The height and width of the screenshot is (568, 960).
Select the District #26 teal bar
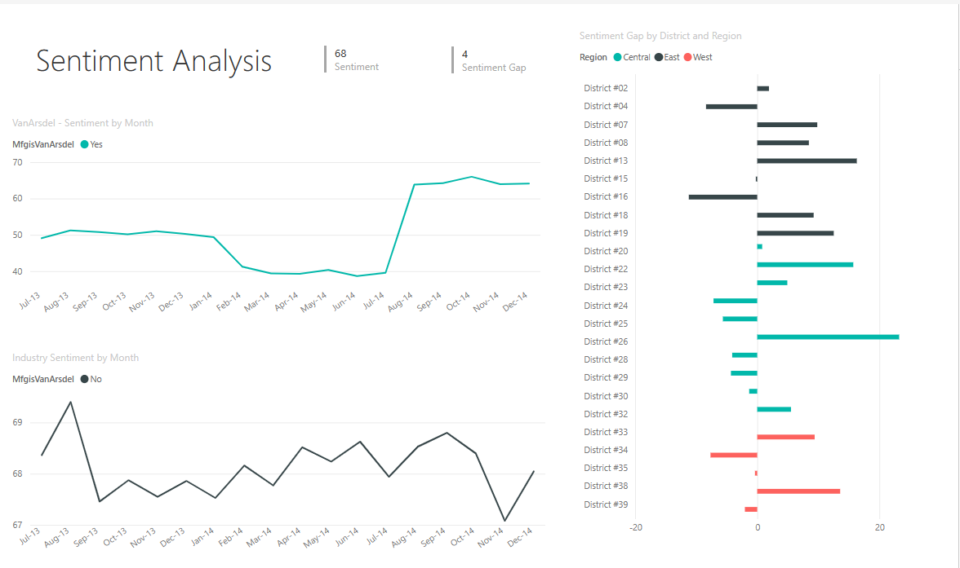(828, 337)
